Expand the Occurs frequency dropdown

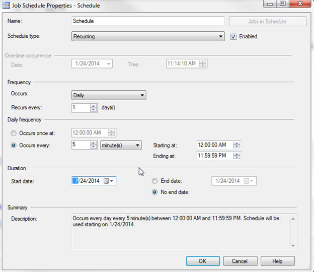109,95
